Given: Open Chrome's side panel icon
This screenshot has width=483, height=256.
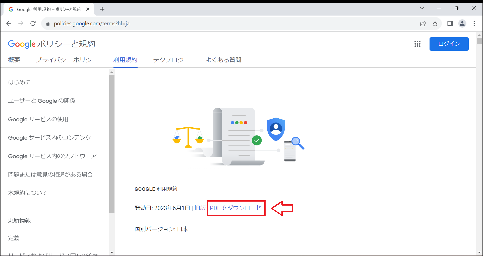Looking at the screenshot, I should [450, 23].
